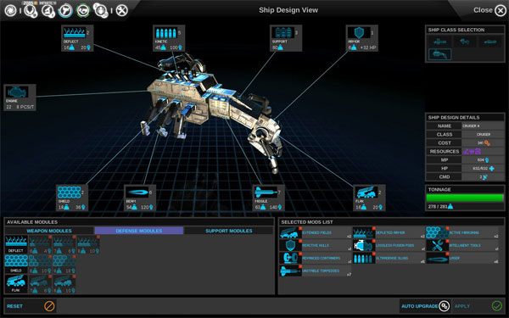Add the third deflector variant module
Viewport: 509px width, 318px height.
click(88, 245)
